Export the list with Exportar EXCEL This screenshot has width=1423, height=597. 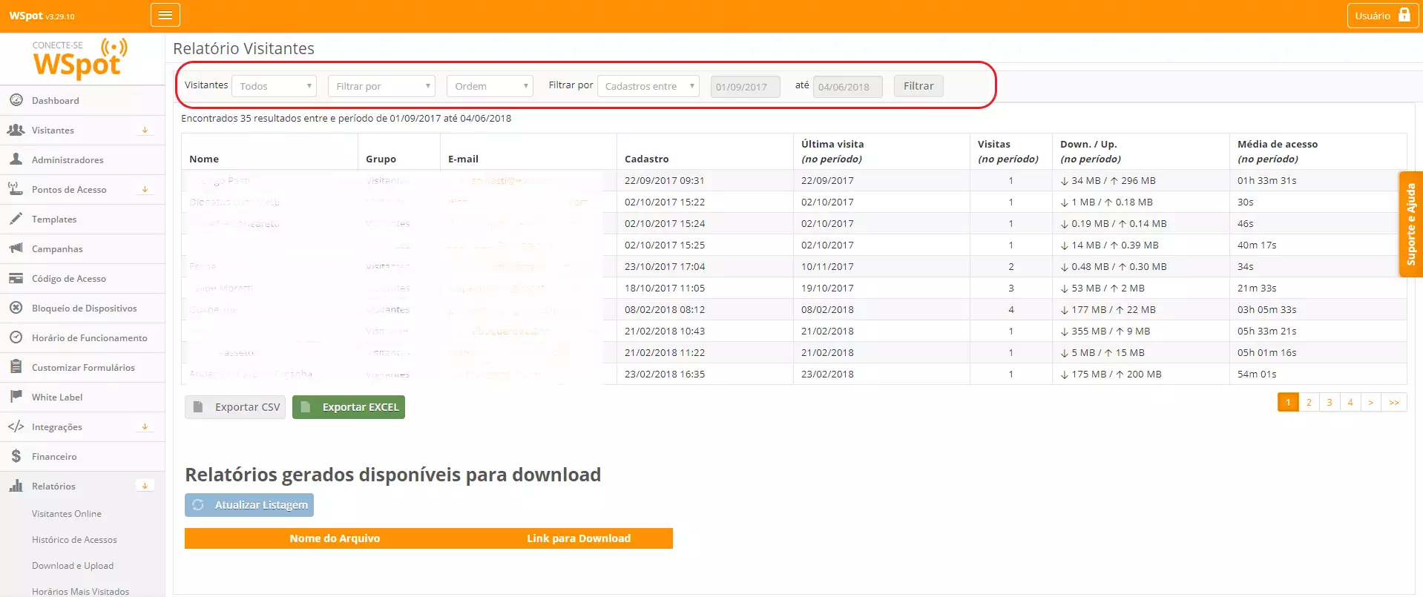(349, 406)
